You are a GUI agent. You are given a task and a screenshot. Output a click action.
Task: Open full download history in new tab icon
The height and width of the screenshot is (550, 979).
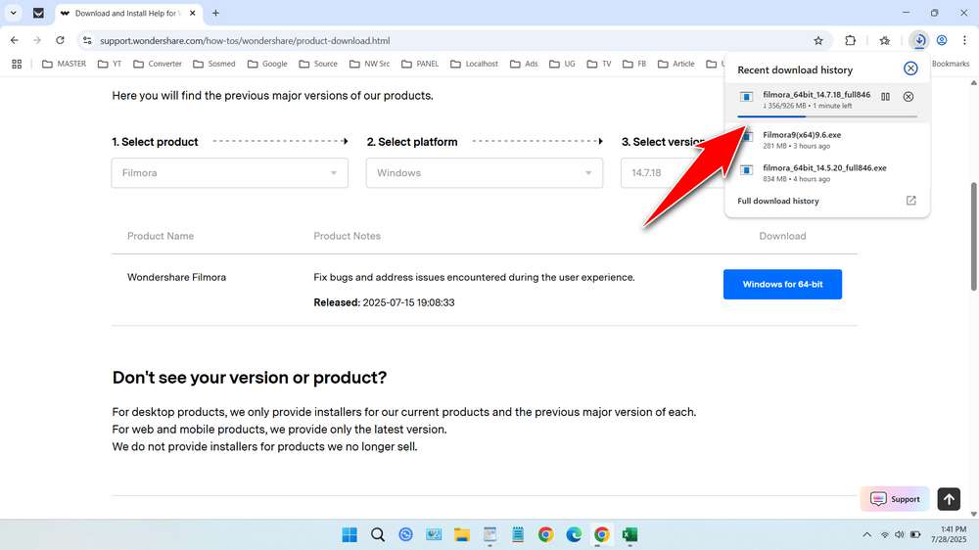(x=910, y=201)
